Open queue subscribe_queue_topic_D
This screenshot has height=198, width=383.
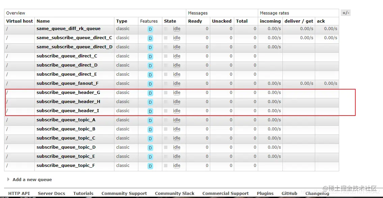tap(66, 147)
